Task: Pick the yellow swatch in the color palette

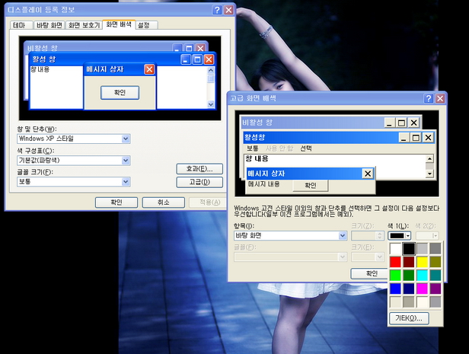Action: (421, 262)
